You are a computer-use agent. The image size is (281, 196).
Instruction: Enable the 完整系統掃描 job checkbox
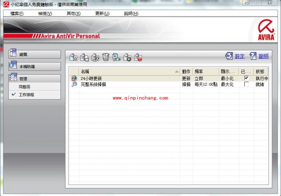pos(246,84)
